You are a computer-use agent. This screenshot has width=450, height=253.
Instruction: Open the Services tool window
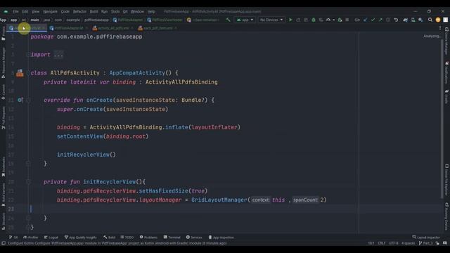point(194,238)
